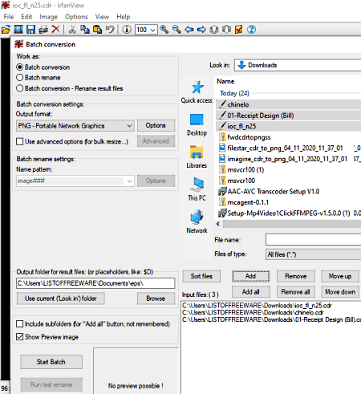Zoom out with the magnifier minus icon
This screenshot has height=394, width=361.
(x=176, y=30)
